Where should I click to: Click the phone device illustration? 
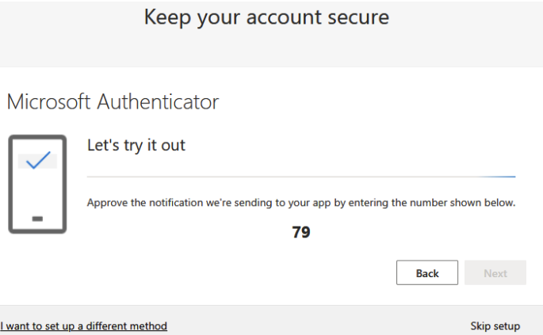37,184
